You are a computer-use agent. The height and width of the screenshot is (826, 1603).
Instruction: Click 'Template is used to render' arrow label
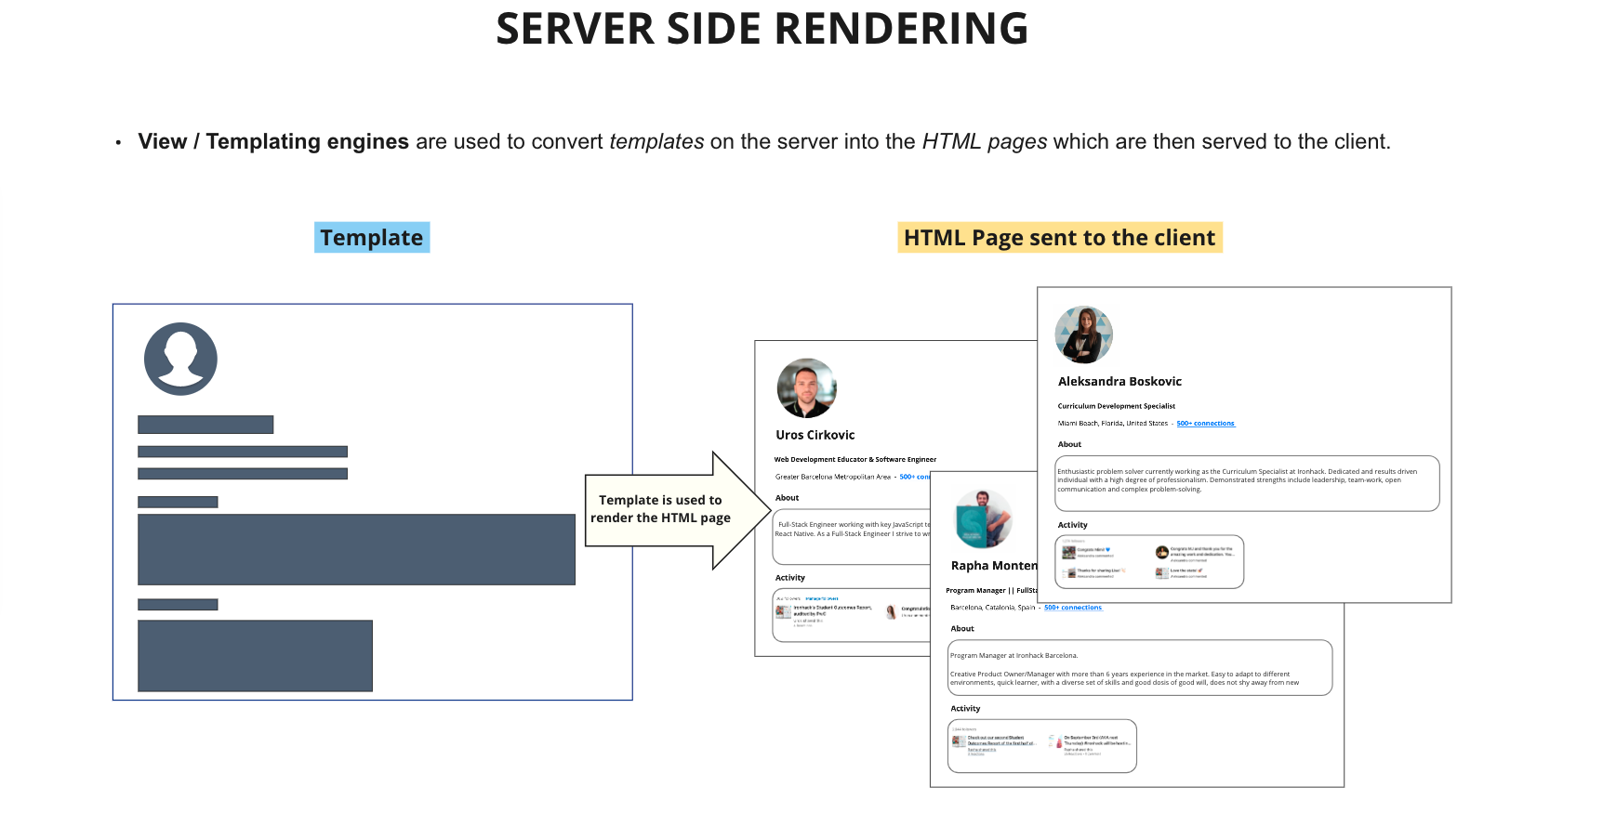[x=660, y=509]
